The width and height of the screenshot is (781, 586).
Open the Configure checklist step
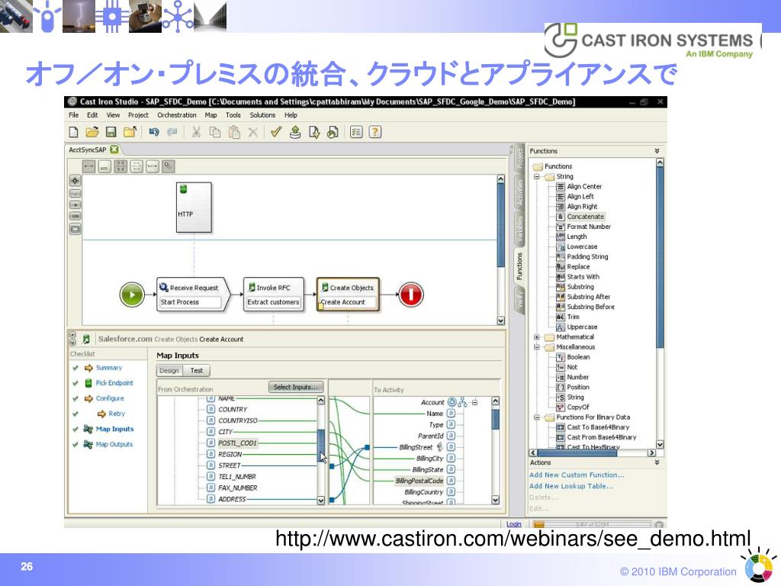pyautogui.click(x=110, y=398)
